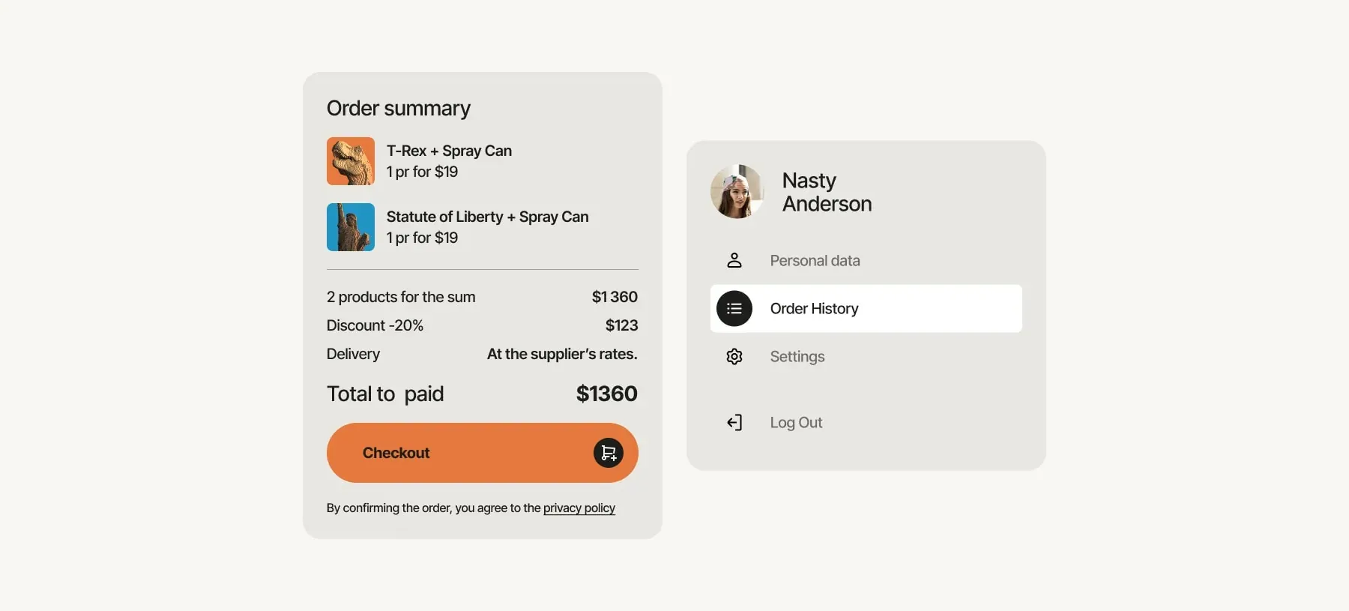Click the exit arrow icon for Log Out
Viewport: 1349px width, 611px height.
coord(734,422)
